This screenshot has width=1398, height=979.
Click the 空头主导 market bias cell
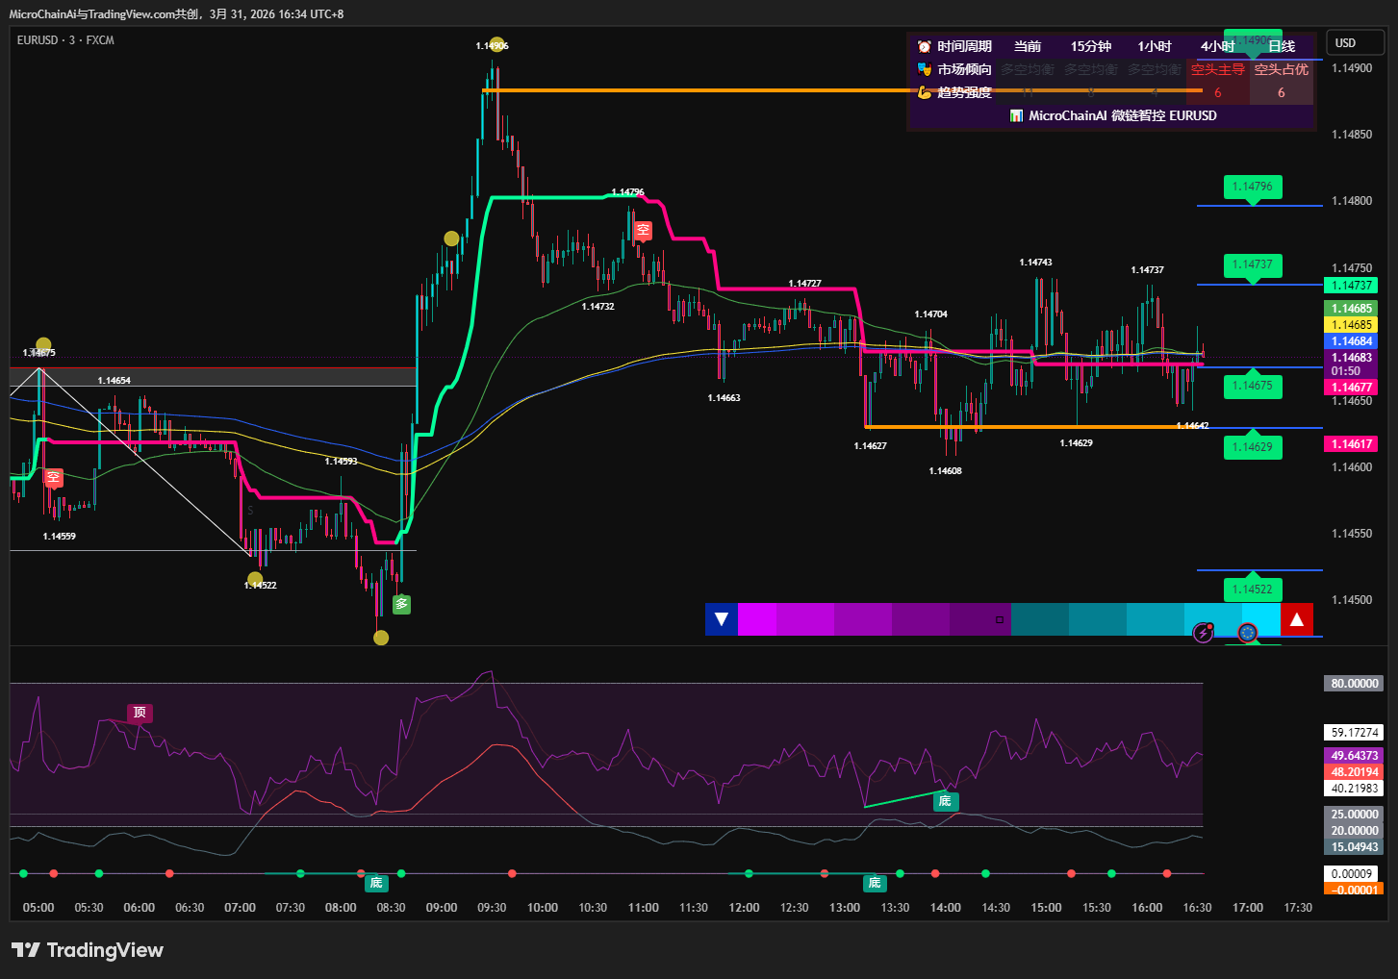[x=1218, y=69]
